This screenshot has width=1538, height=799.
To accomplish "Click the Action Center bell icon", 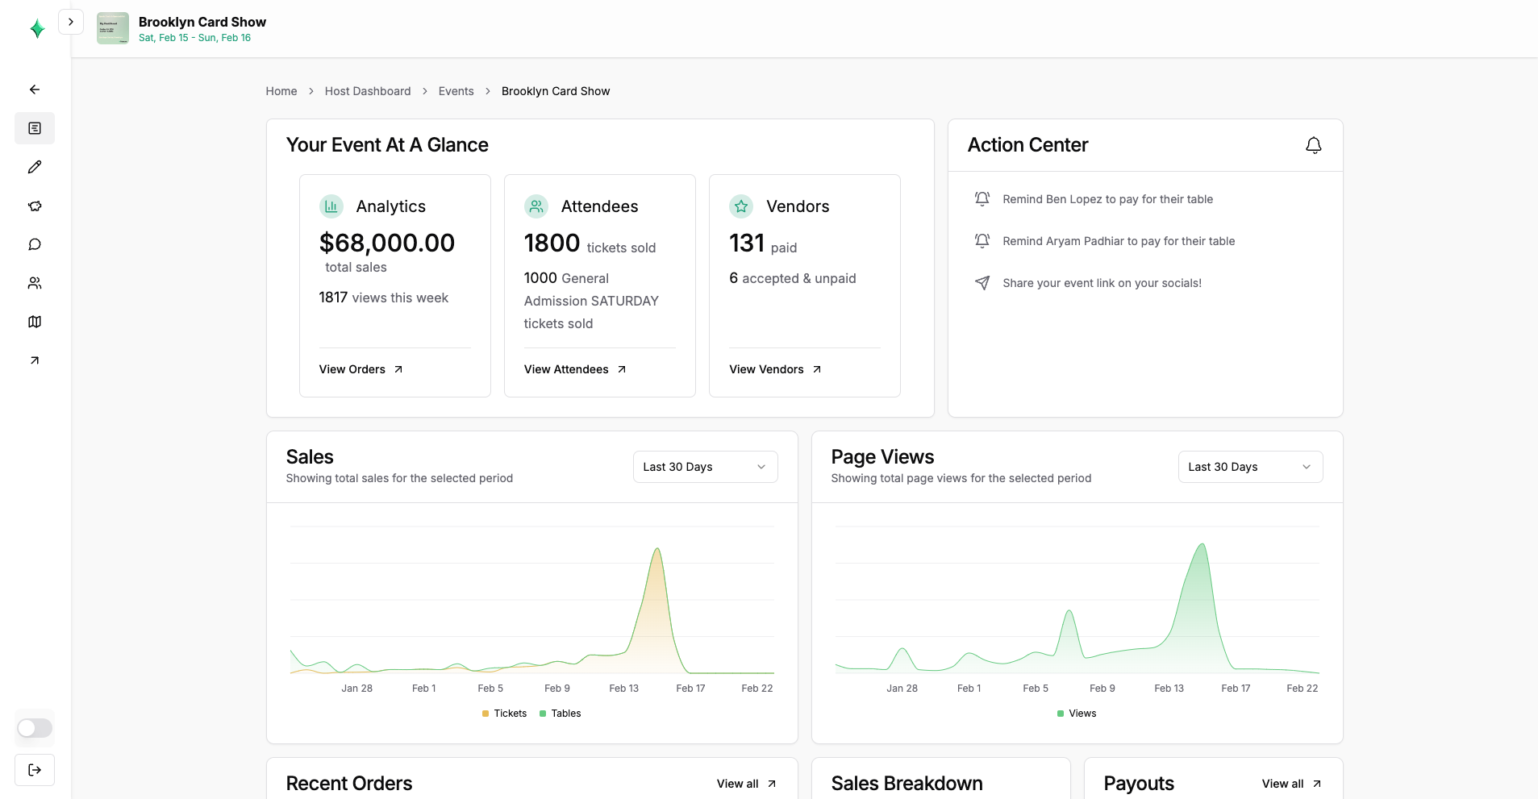I will (x=1314, y=145).
